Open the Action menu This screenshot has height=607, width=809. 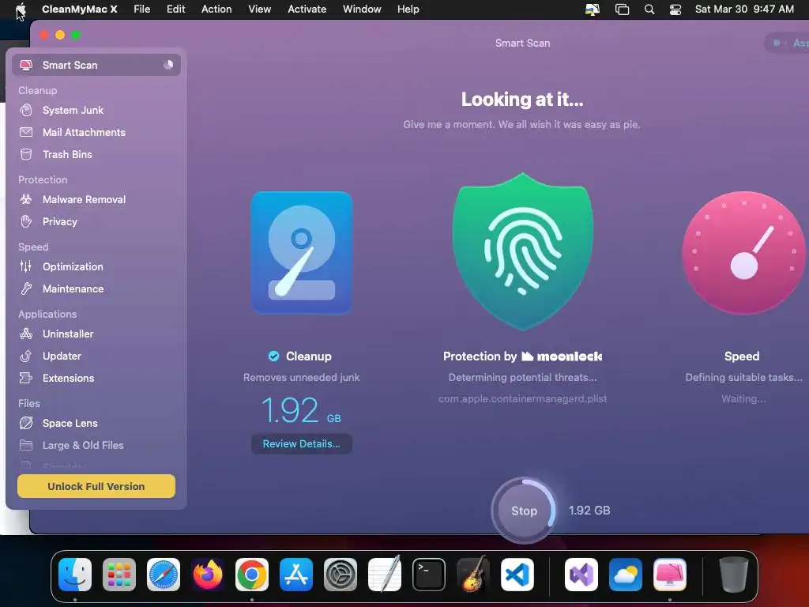click(216, 9)
